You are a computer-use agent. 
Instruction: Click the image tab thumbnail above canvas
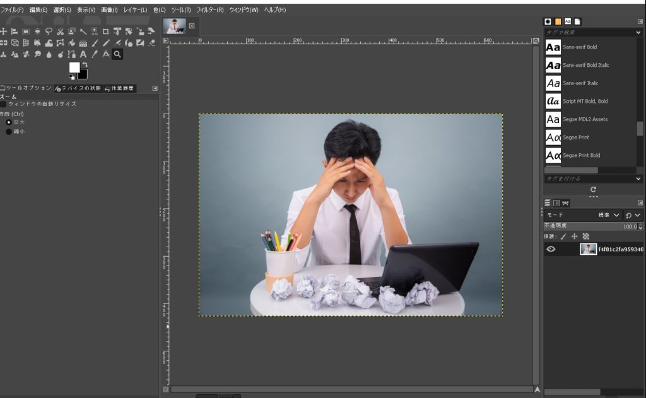175,26
